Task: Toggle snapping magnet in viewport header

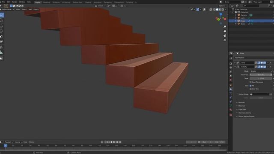Action: tap(113, 6)
